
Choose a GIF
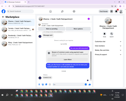pyautogui.click(x=50, y=84)
